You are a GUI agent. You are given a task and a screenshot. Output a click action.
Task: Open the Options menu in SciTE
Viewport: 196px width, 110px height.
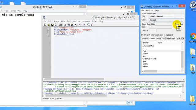pos(77,21)
